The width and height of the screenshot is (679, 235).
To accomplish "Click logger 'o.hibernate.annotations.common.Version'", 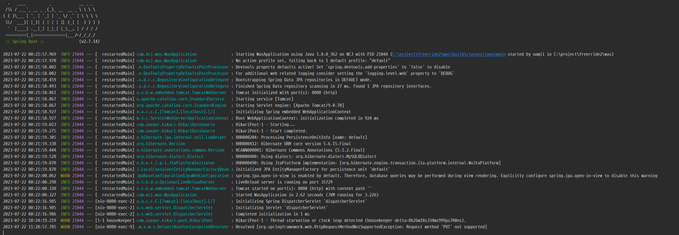I will pyautogui.click(x=180, y=150).
